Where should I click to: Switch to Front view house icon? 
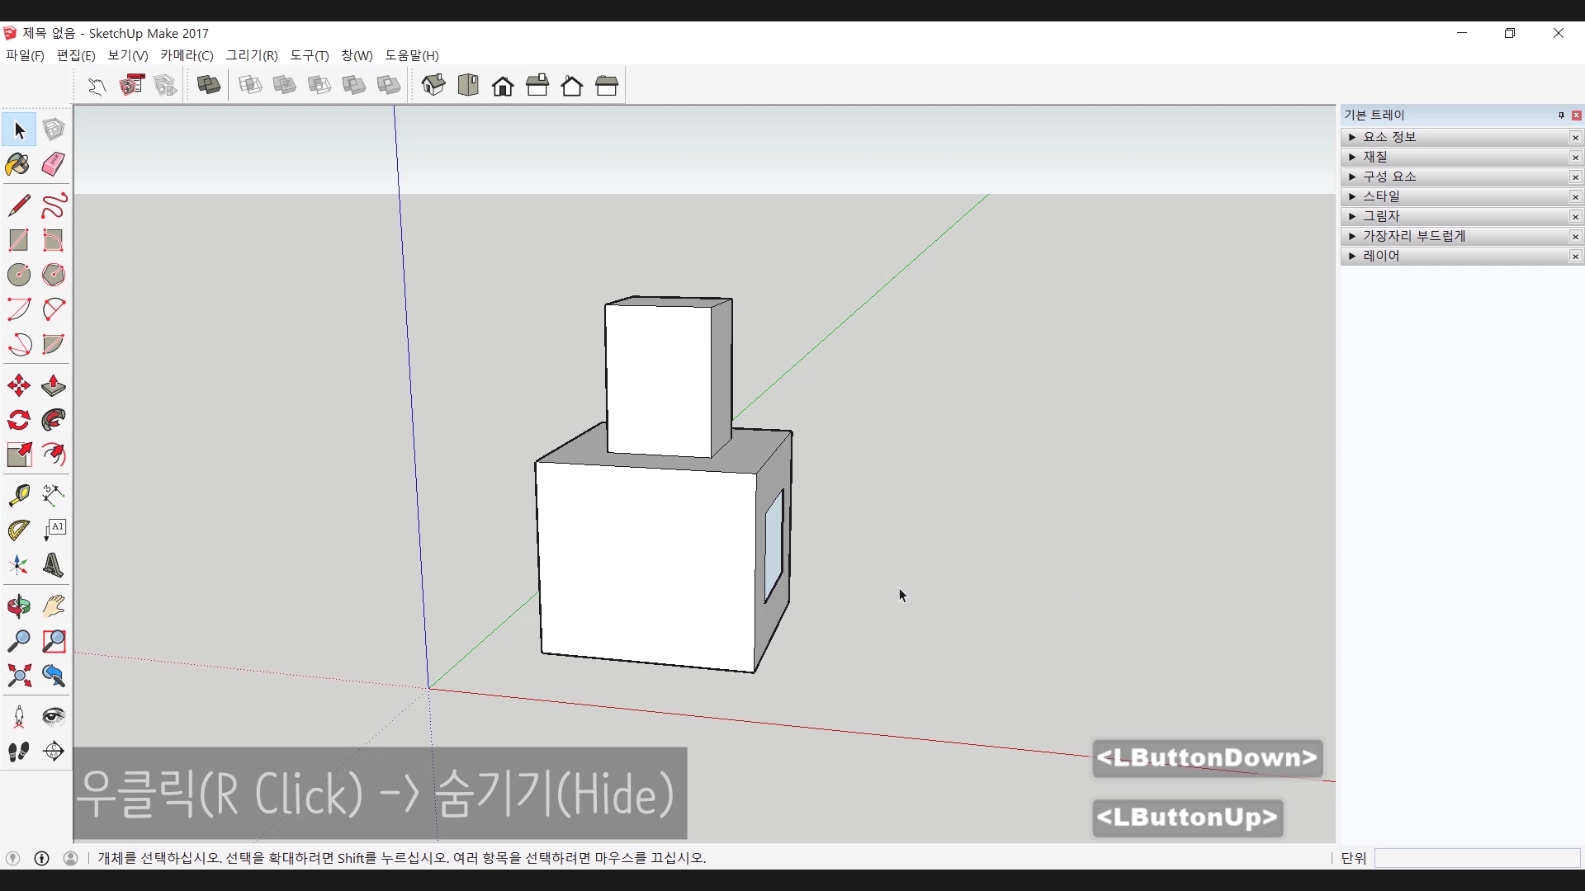point(503,86)
